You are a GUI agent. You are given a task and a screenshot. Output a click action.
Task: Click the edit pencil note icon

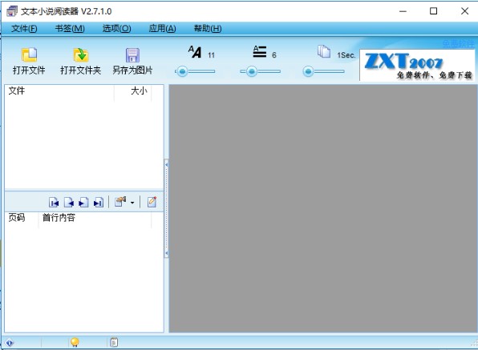coord(152,202)
